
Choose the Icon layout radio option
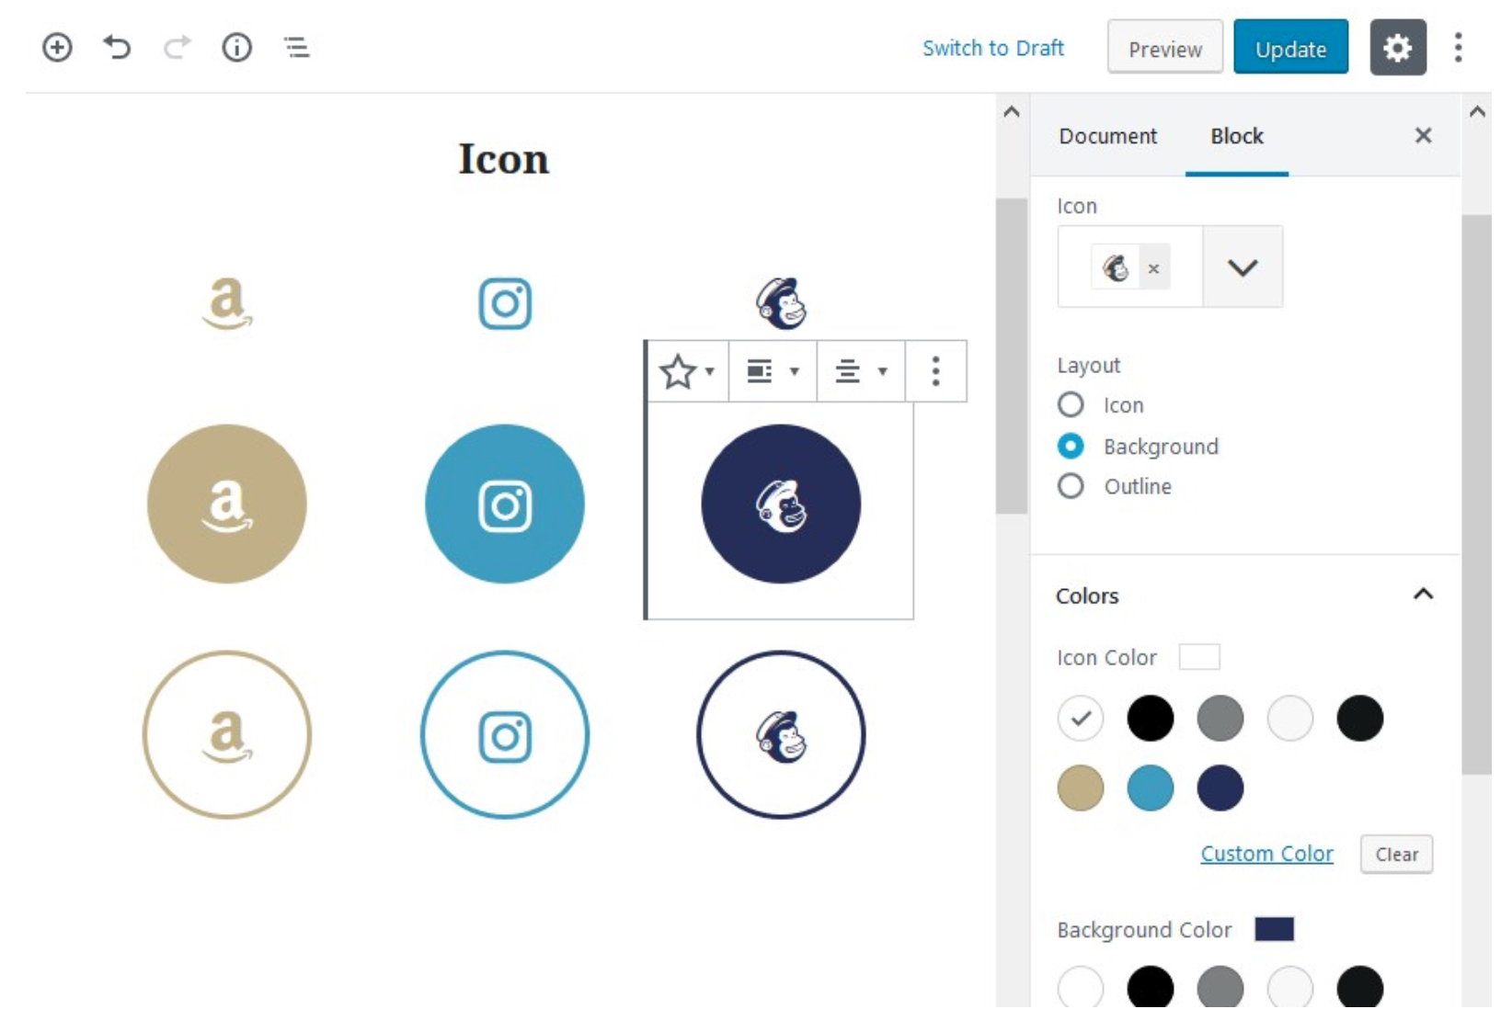[1071, 404]
